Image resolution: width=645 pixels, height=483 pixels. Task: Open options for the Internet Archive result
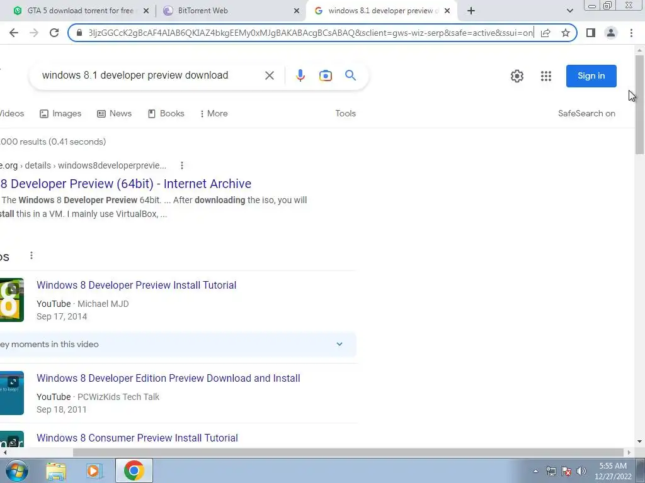click(182, 165)
